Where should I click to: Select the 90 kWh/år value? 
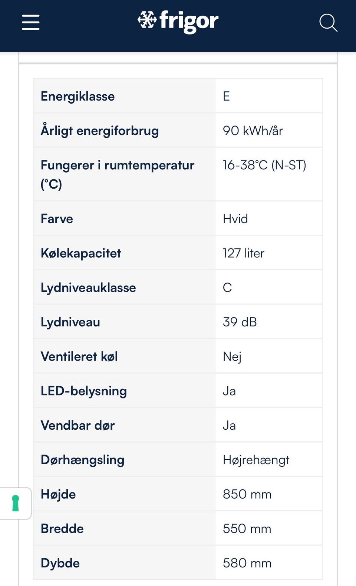tap(253, 131)
